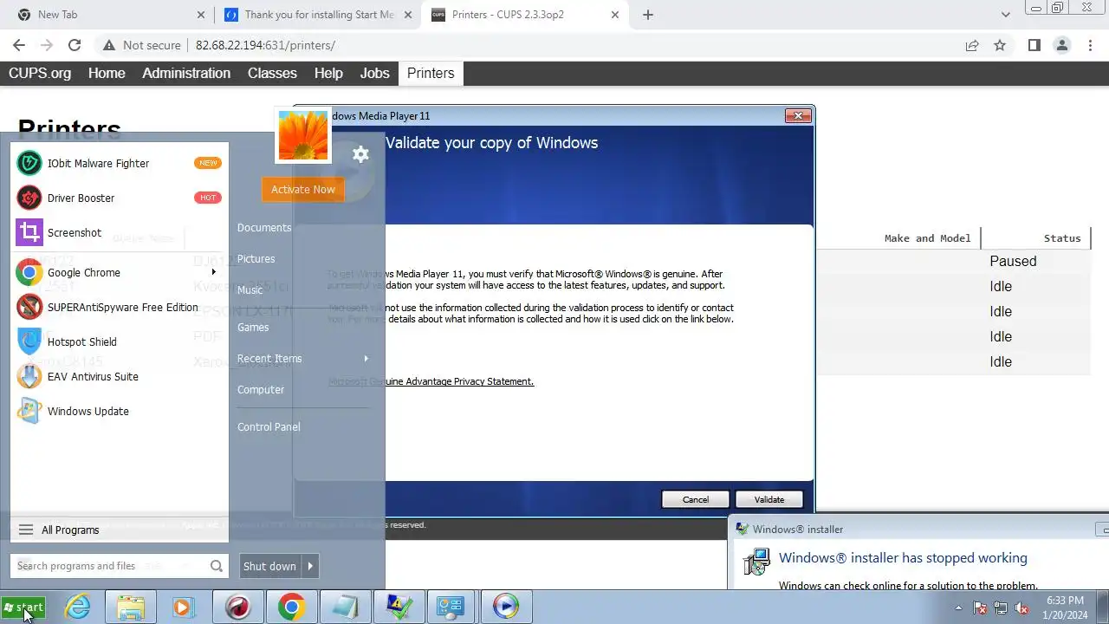Show hidden system tray icons
This screenshot has width=1109, height=624.
click(x=958, y=608)
